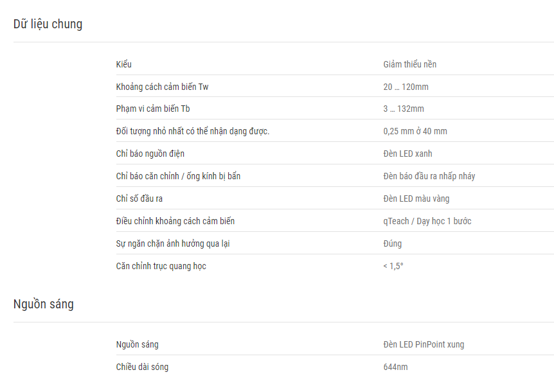Select "Khoảng cách cảm biến Tw" label
This screenshot has height=388, width=554.
coord(162,87)
